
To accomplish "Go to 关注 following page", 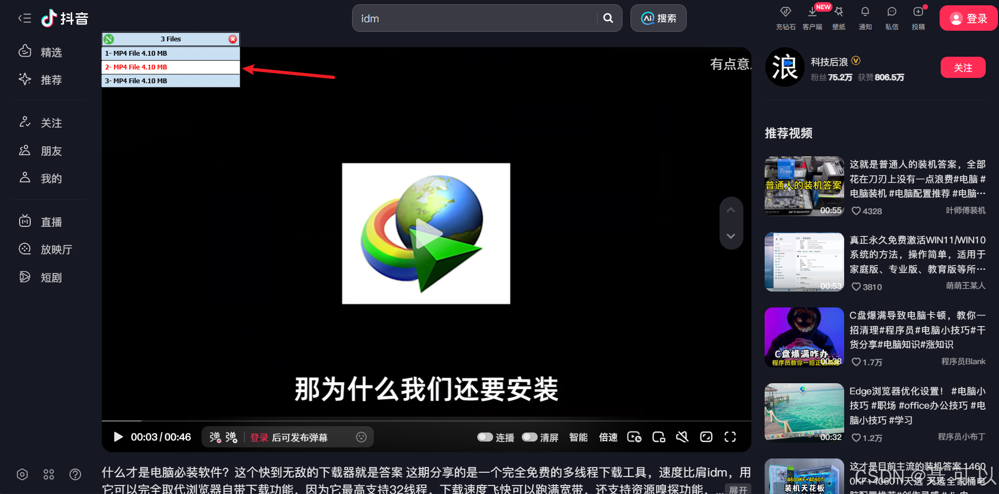I will [41, 122].
